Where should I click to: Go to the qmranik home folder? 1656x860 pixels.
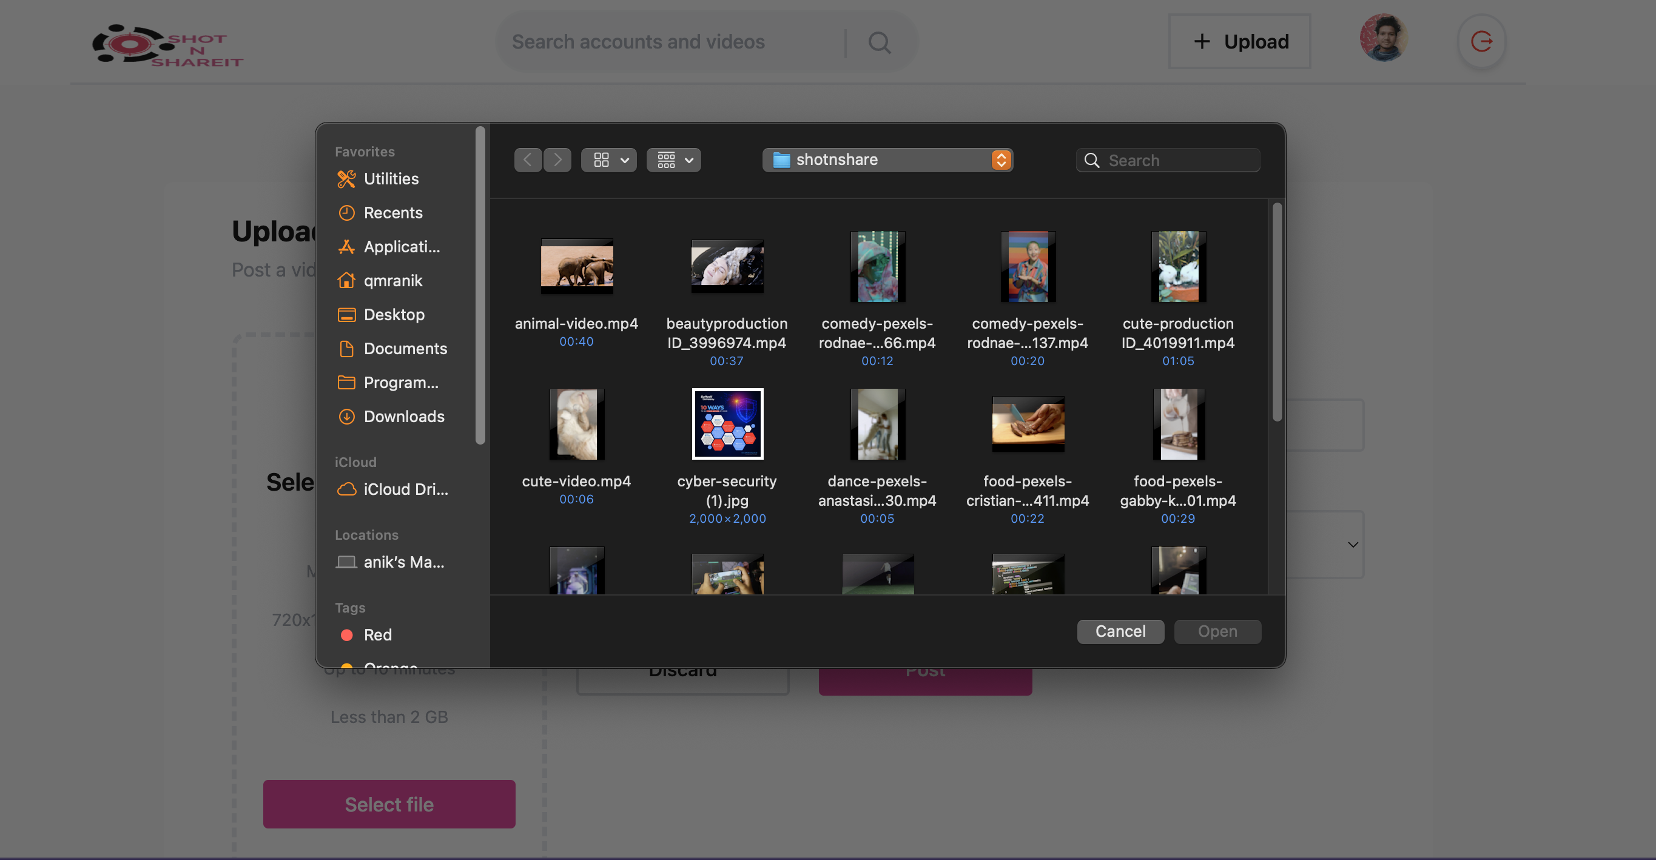[393, 280]
